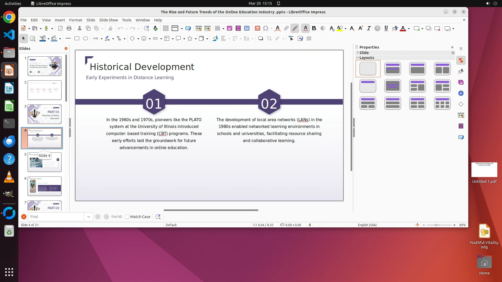Click the zoom in plus button
This screenshot has width=502, height=282.
pos(454,225)
